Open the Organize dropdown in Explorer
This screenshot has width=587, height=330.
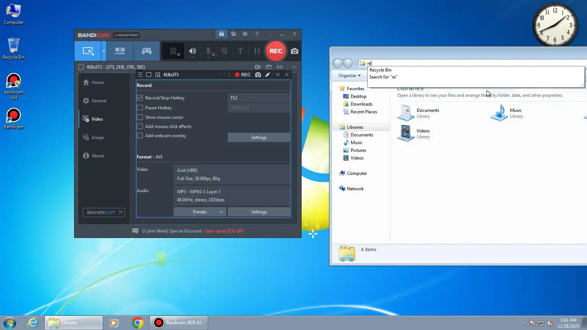click(x=350, y=76)
